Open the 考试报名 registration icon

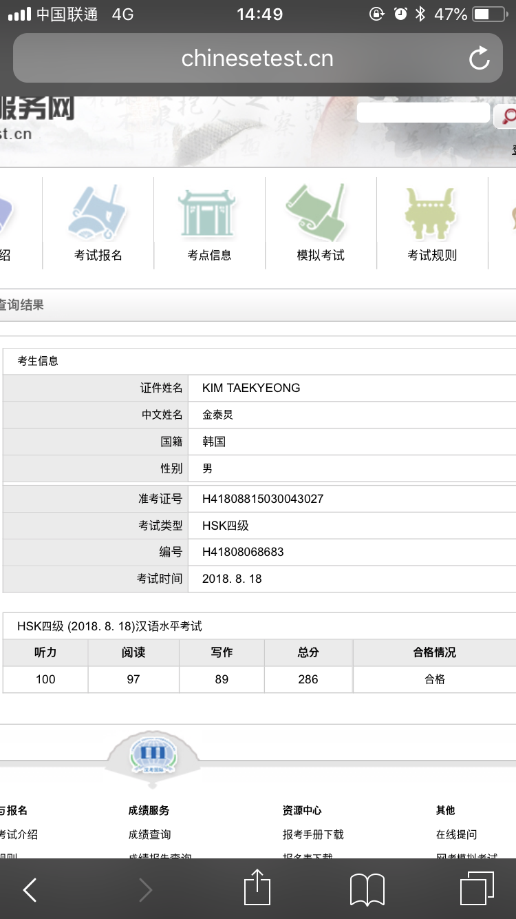click(x=98, y=212)
